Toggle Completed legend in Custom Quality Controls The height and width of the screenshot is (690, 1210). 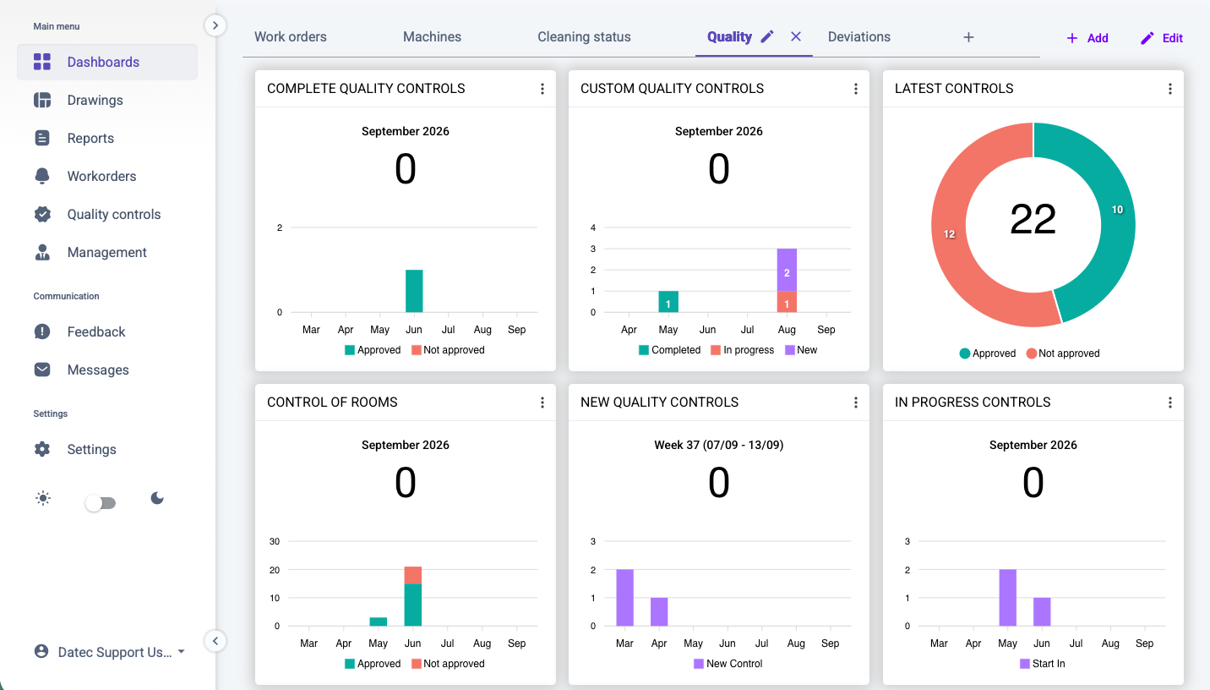coord(669,350)
